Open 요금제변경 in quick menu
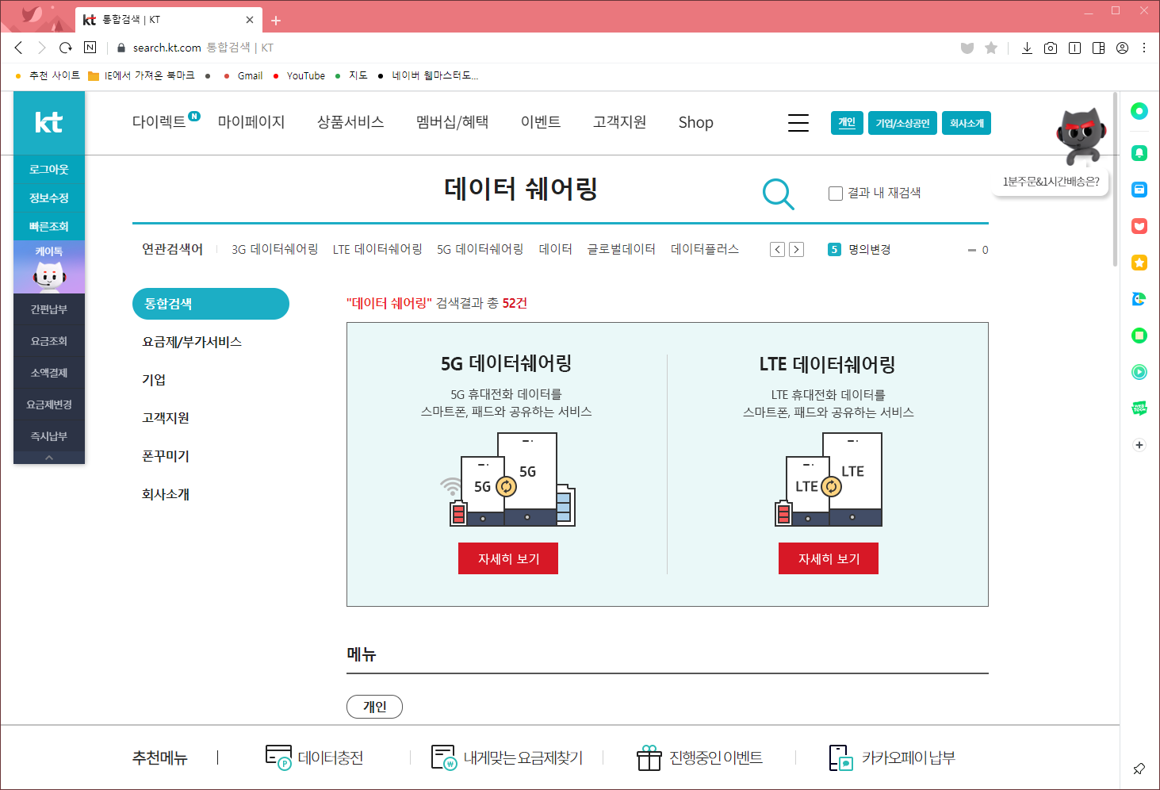This screenshot has height=790, width=1160. pos(49,405)
